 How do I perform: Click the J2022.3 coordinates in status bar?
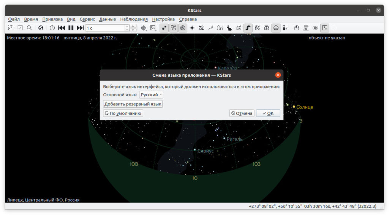(313, 206)
